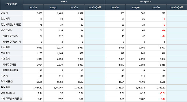This screenshot has height=102, width=187.
Task: Click the 2020/09 quarter column header
Action: pyautogui.click(x=156, y=7)
